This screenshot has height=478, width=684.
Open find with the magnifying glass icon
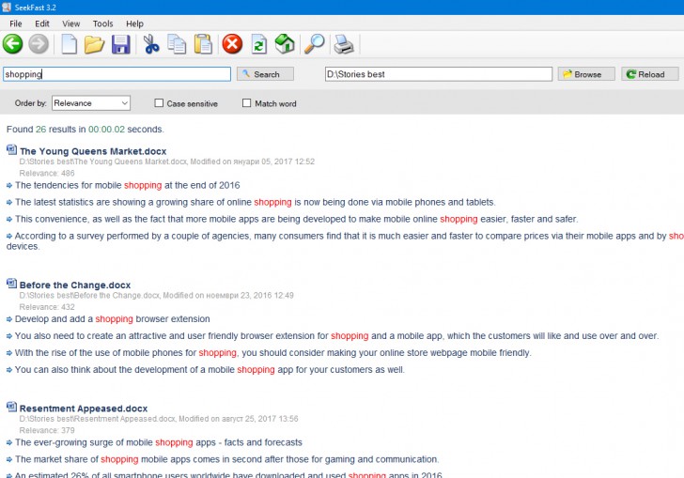315,44
